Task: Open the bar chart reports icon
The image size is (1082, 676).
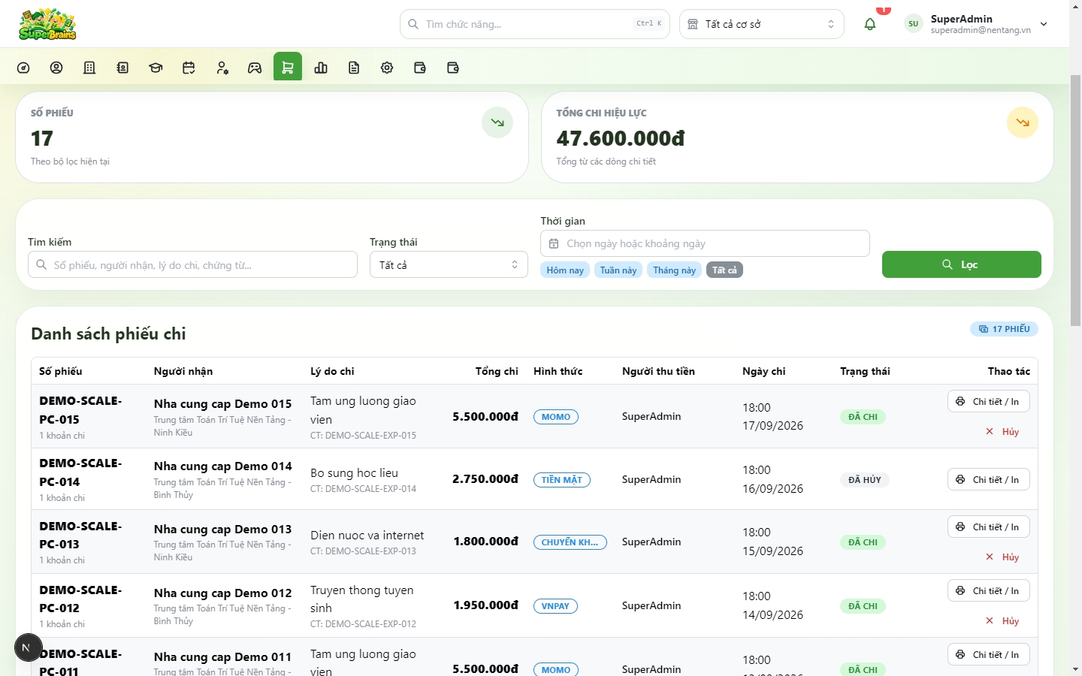Action: pyautogui.click(x=321, y=68)
